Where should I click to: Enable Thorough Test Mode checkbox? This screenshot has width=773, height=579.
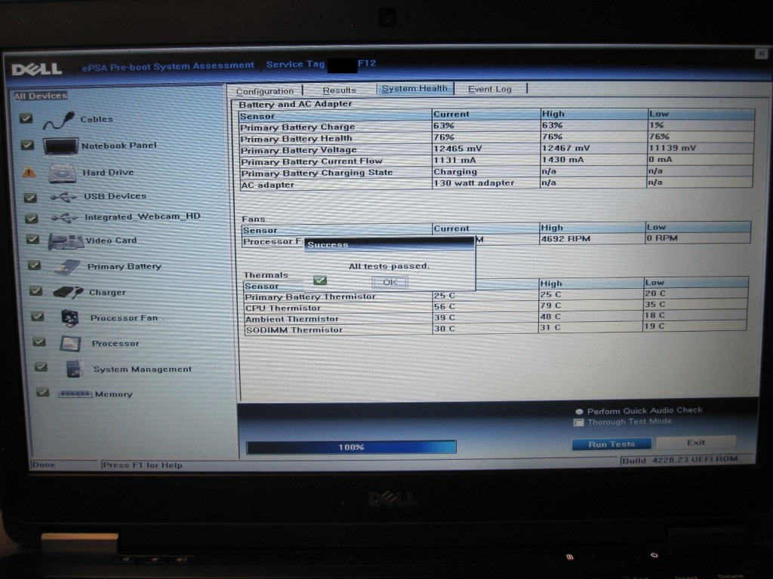coord(579,422)
